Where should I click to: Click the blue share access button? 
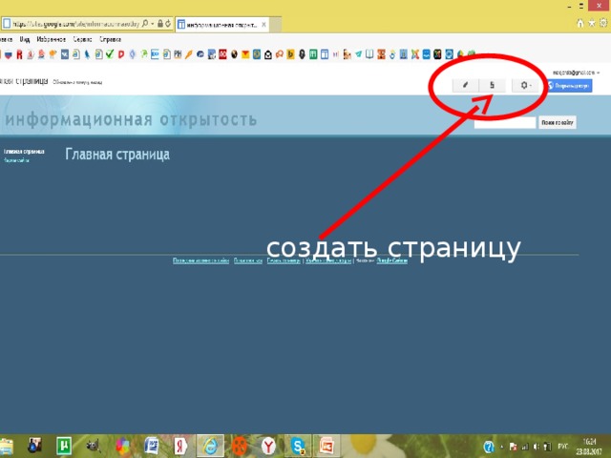(570, 86)
